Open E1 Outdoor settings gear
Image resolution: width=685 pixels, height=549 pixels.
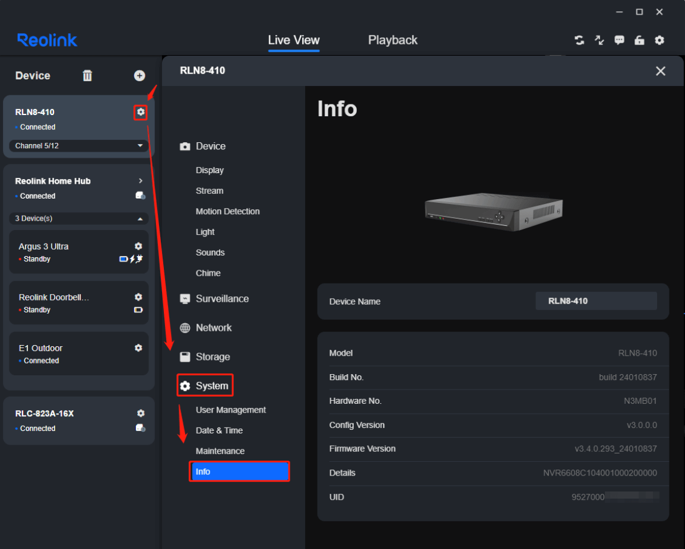click(138, 348)
